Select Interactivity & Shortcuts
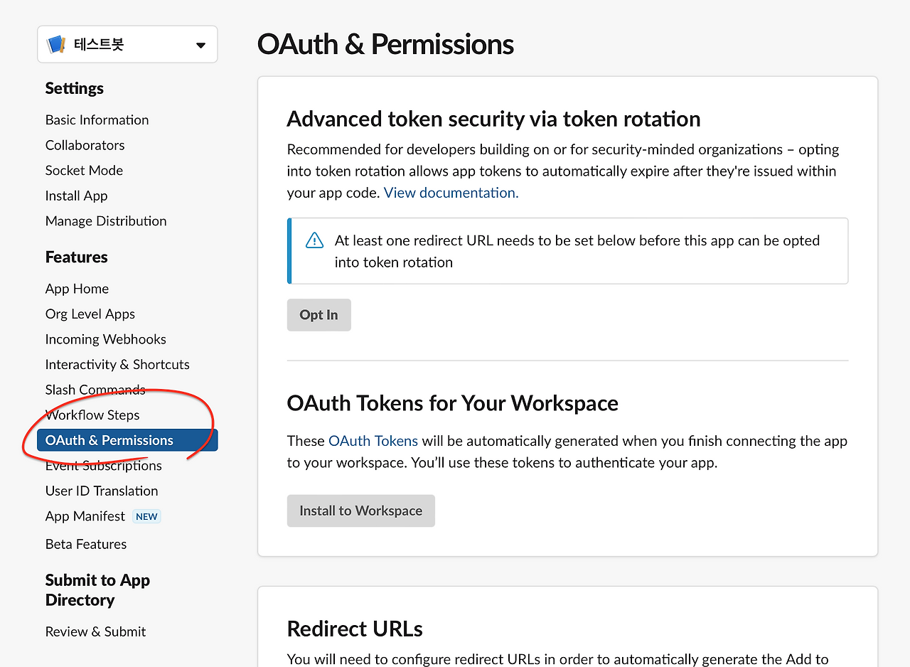 click(x=117, y=365)
